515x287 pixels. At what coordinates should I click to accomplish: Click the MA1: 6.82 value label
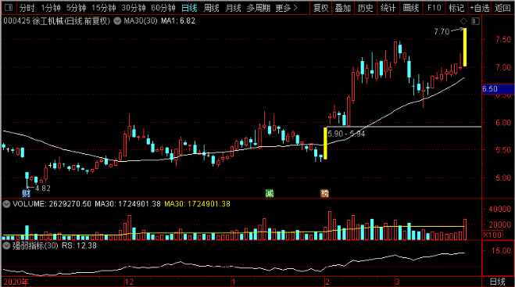pos(178,21)
